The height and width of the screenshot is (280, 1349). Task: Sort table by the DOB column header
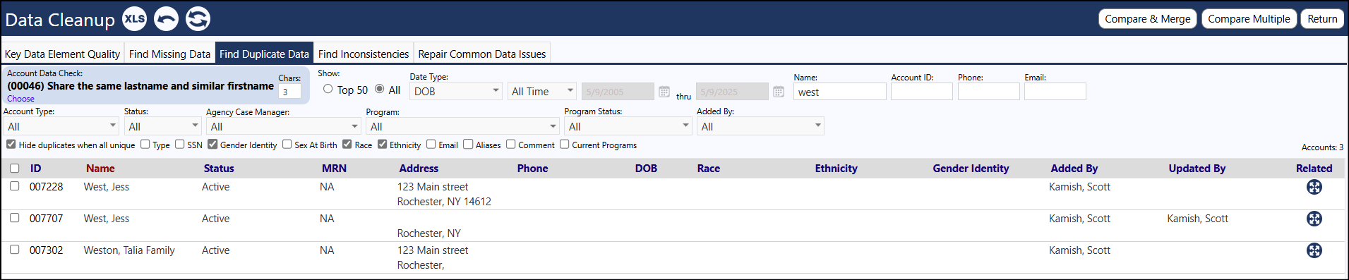[646, 169]
